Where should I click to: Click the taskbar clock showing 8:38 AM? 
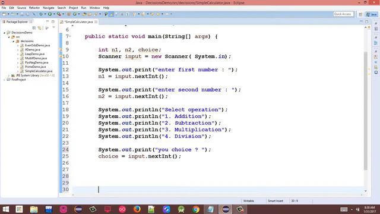pos(369,209)
